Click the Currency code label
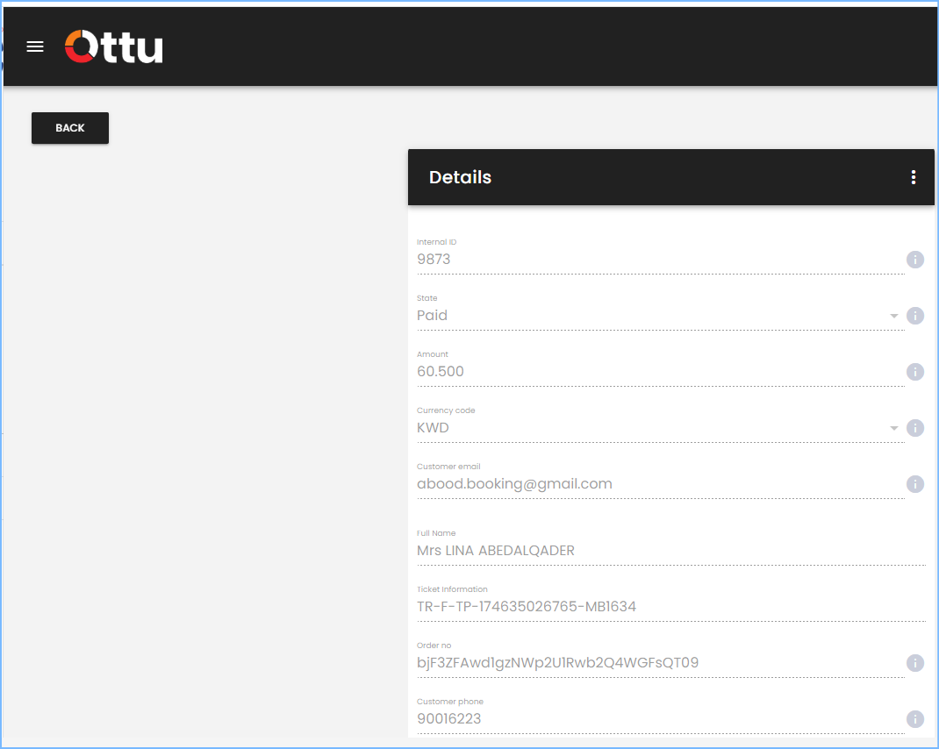This screenshot has height=749, width=939. click(x=446, y=410)
